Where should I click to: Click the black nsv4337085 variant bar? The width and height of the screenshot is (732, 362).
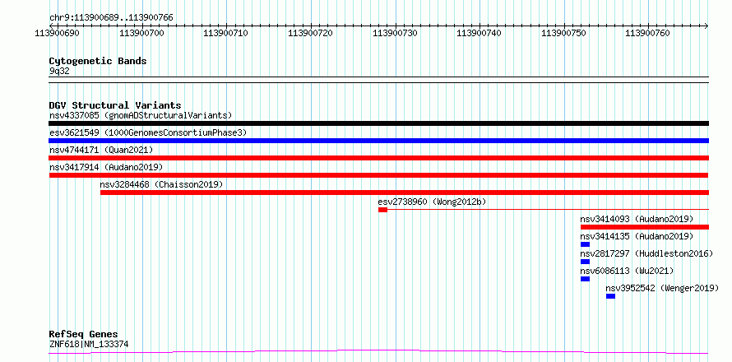[378, 123]
